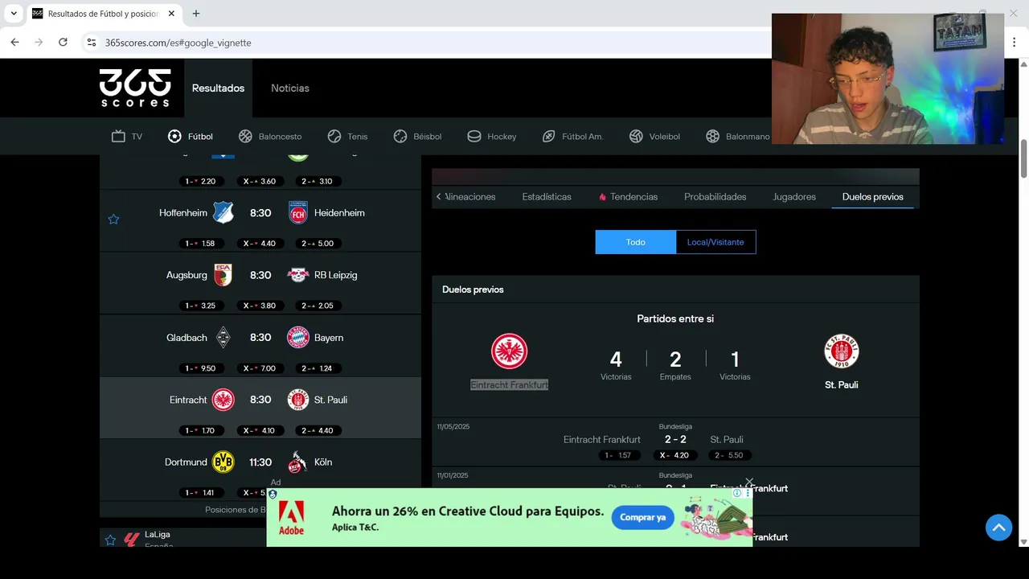
Task: Jump to top with blue up-arrow button
Action: click(998, 528)
